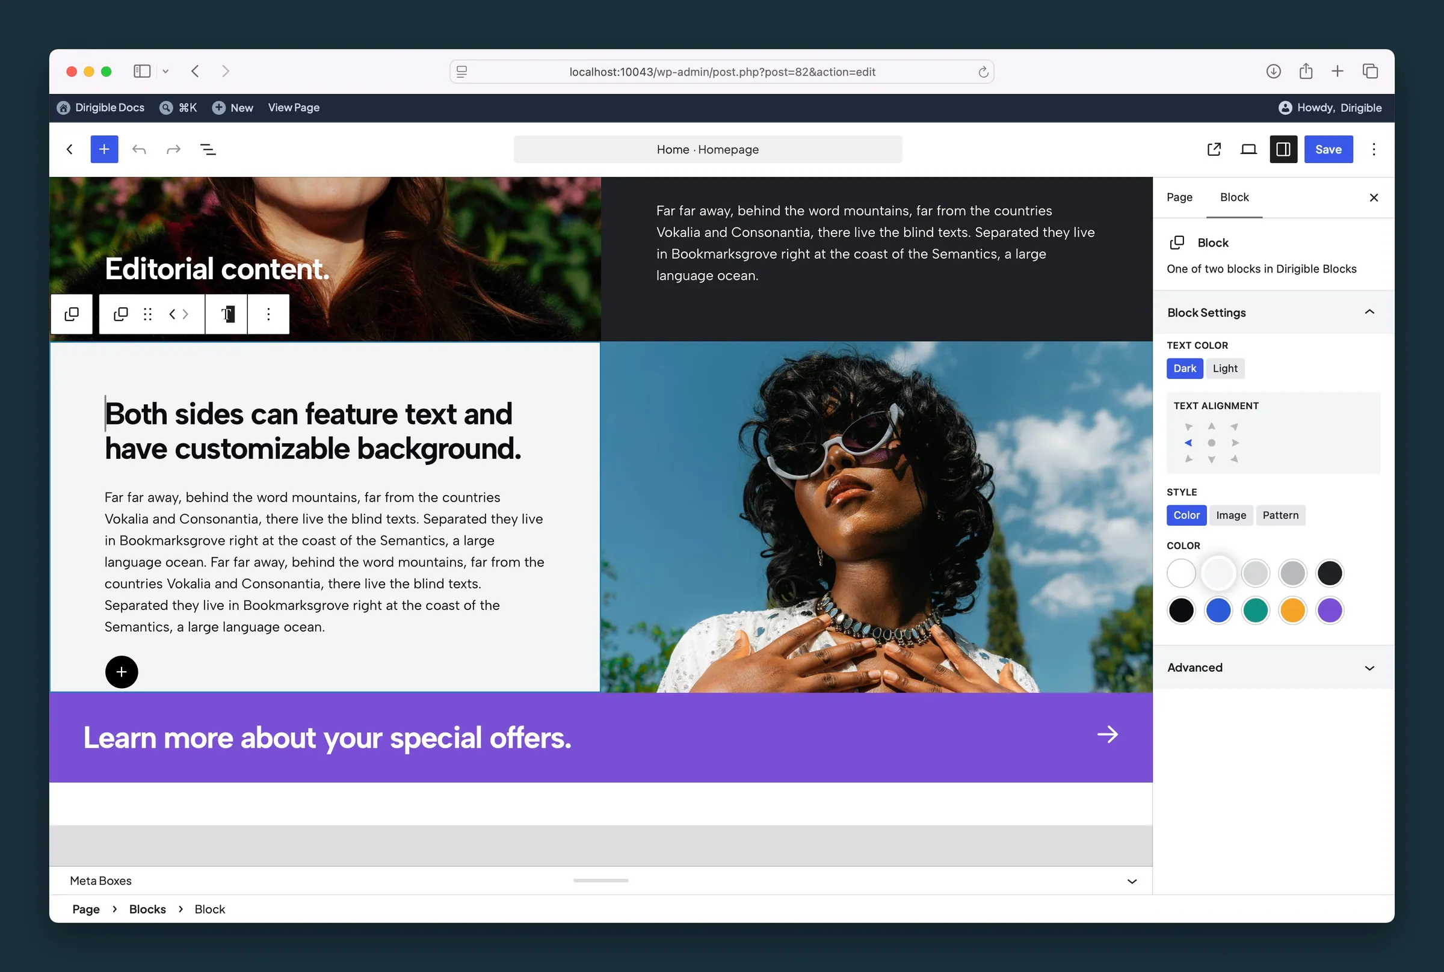Select center-left text alignment arrow

pyautogui.click(x=1188, y=443)
